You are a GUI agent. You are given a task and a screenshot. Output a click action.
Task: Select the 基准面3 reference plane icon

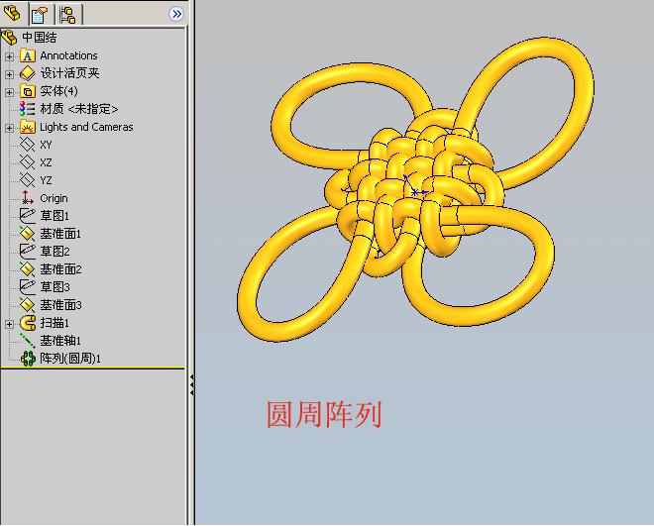28,305
